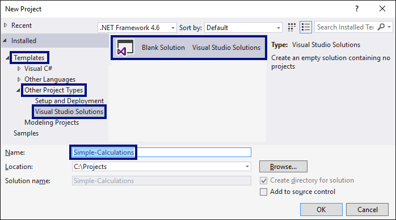This screenshot has width=396, height=220.
Task: Click the Name input field
Action: pos(162,153)
